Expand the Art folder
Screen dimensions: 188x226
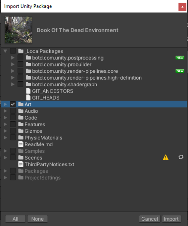click(5, 104)
